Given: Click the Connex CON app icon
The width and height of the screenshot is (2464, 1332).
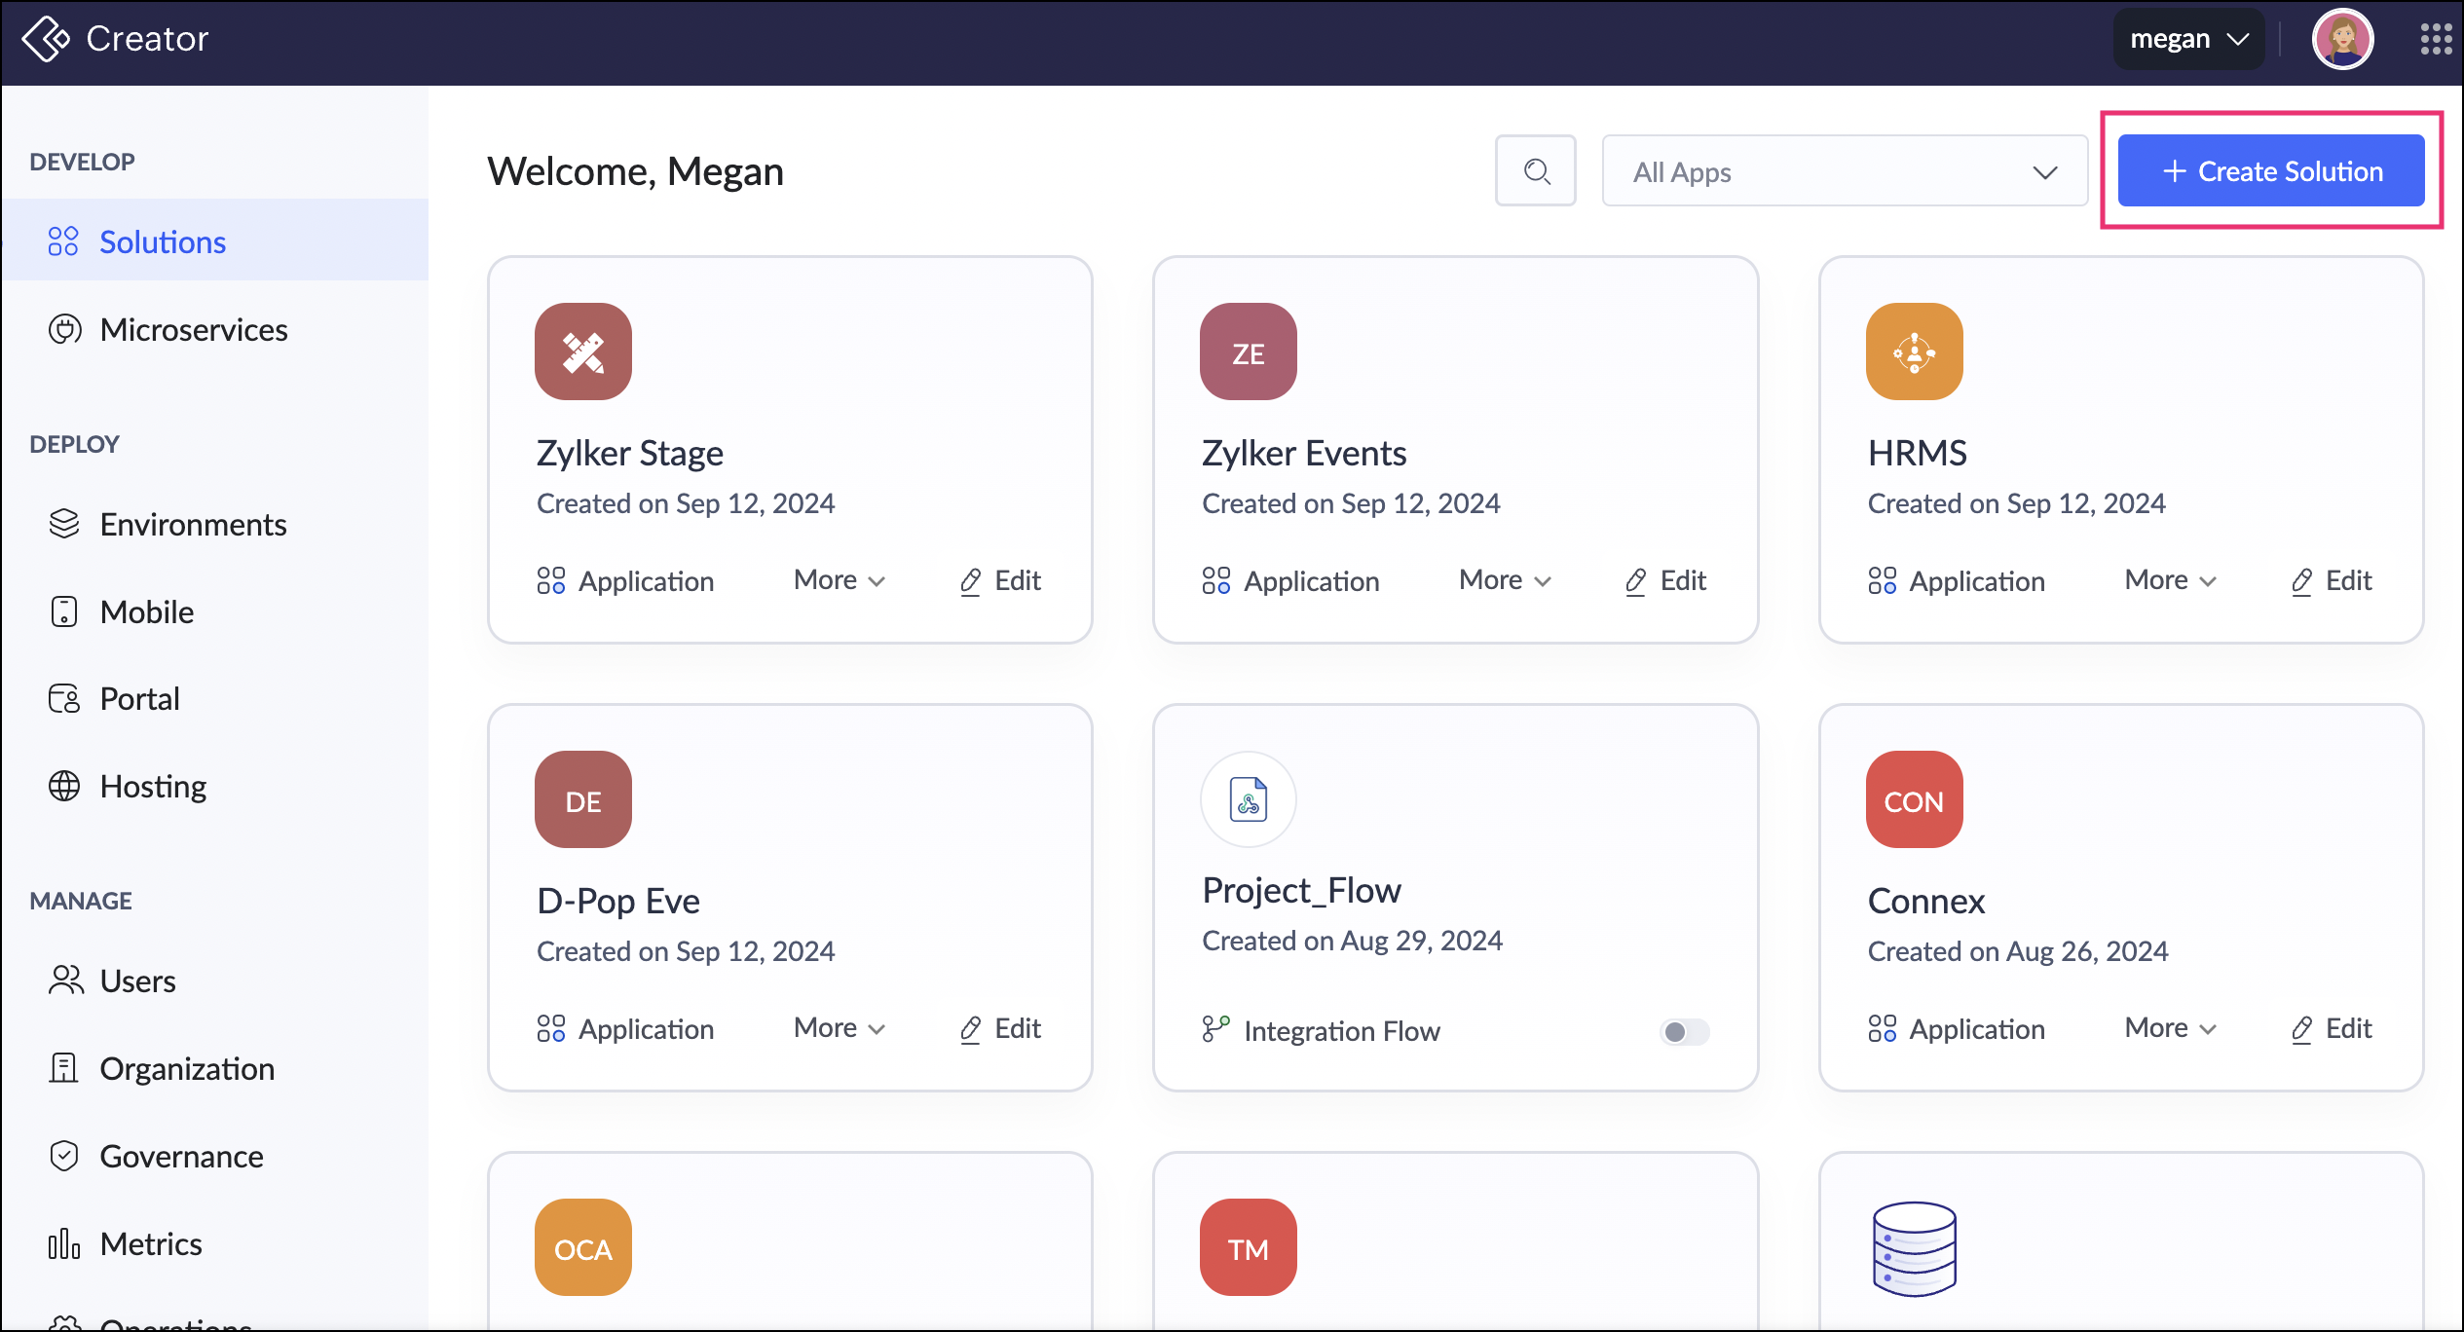Looking at the screenshot, I should (1913, 799).
